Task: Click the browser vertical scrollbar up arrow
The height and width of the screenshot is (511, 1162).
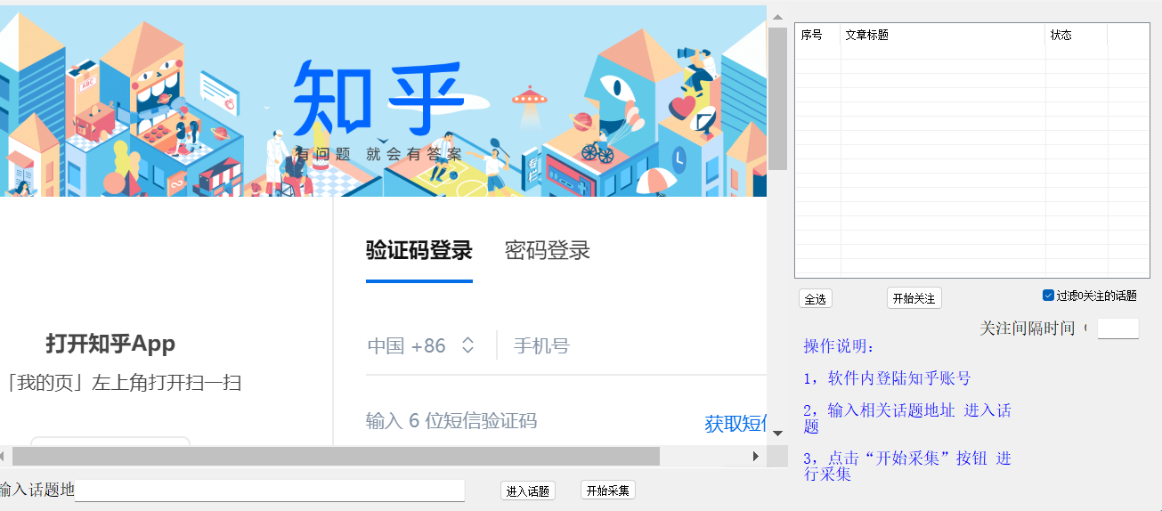Action: click(x=777, y=17)
